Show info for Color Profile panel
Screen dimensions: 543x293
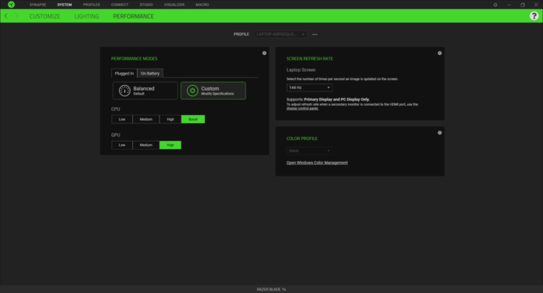point(439,133)
